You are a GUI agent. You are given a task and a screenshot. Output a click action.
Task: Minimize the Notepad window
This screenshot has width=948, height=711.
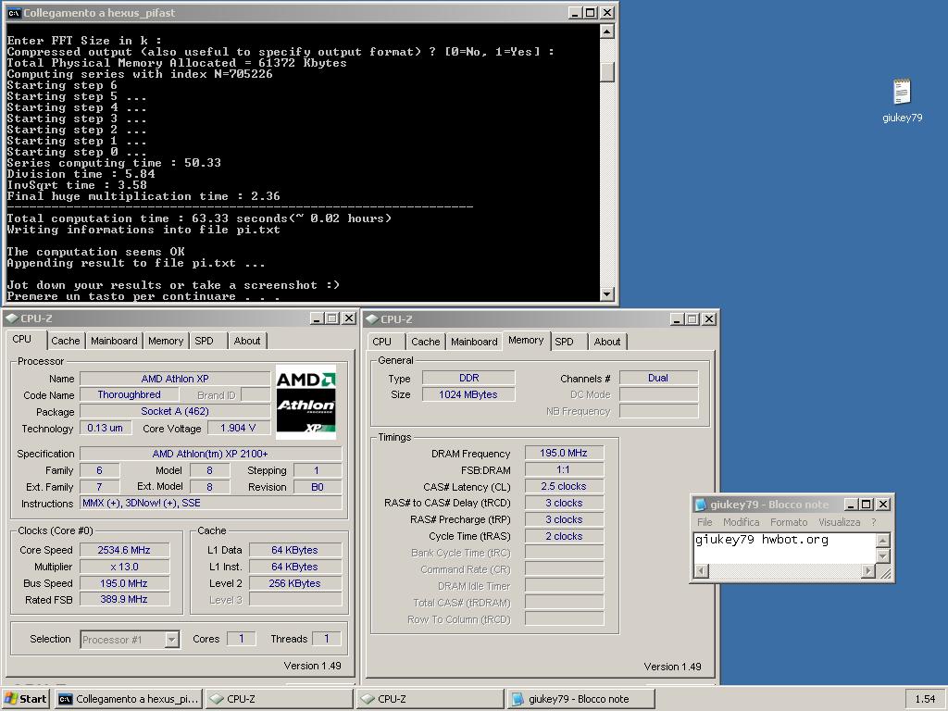852,505
